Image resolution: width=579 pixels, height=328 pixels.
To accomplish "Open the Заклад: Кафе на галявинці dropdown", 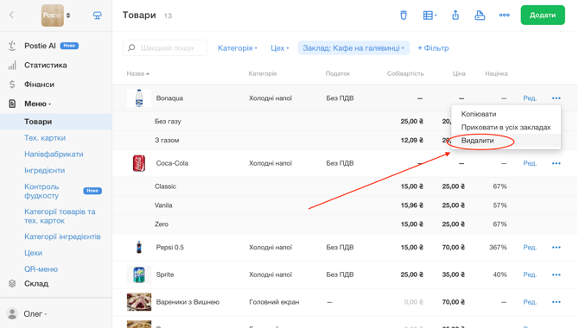I will pos(353,48).
